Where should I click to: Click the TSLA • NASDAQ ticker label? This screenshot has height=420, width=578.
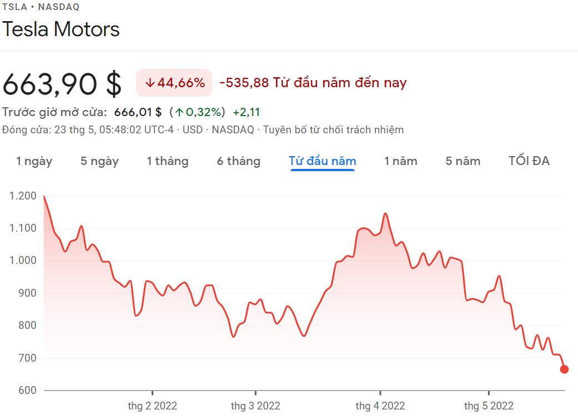41,7
